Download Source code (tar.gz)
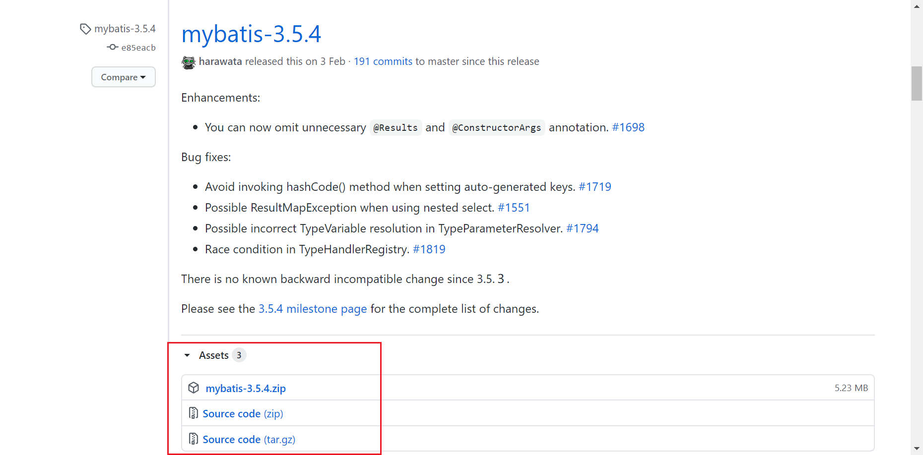923x455 pixels. point(249,439)
